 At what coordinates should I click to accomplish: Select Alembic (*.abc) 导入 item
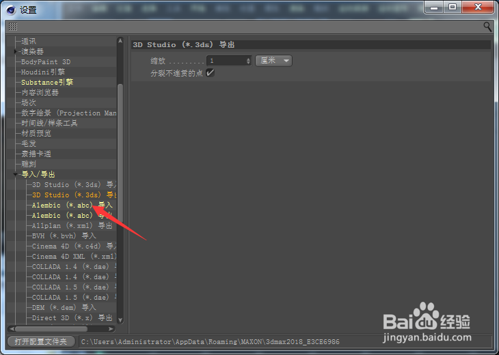pyautogui.click(x=72, y=205)
